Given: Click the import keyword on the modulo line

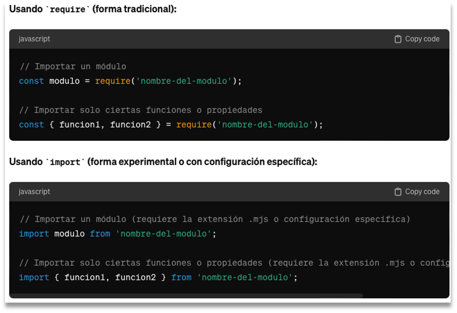Looking at the screenshot, I should [x=34, y=233].
